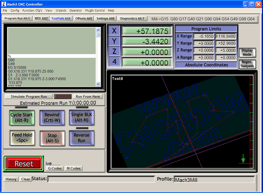Click G-code scrollbar up arrow
Image resolution: width=263 pixels, height=193 pixels.
tap(98, 30)
